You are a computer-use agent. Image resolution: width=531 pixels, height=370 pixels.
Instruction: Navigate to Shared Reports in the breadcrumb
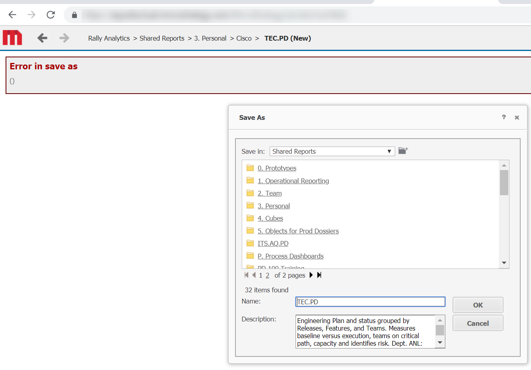162,38
